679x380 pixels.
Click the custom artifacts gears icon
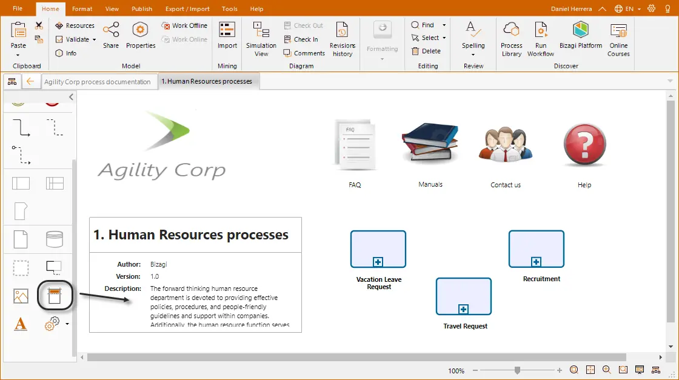(52, 324)
